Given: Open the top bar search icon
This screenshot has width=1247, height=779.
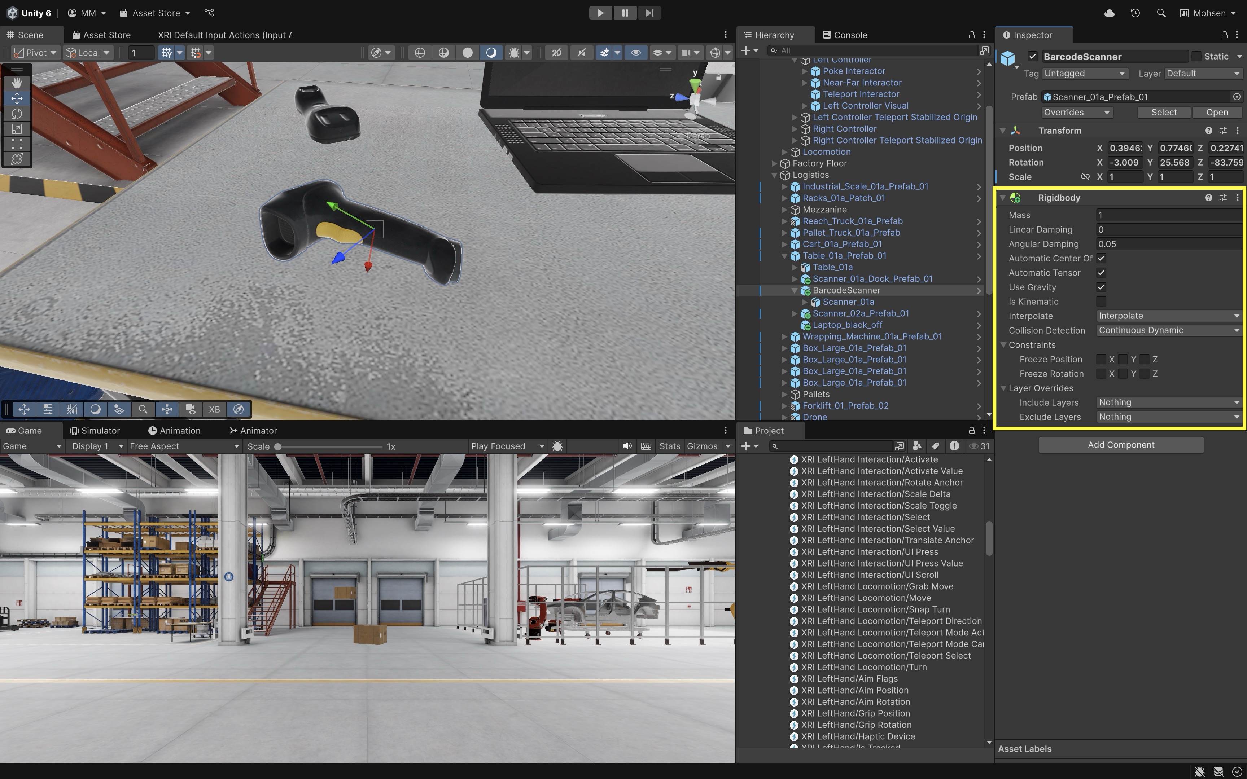Looking at the screenshot, I should pos(1161,13).
